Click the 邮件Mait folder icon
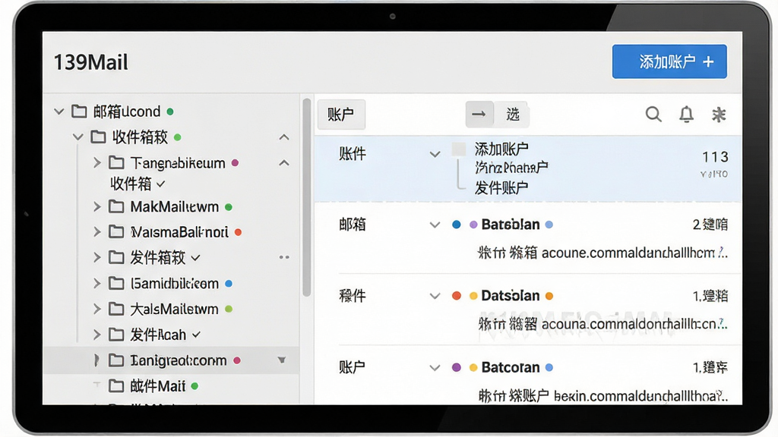 pyautogui.click(x=116, y=385)
